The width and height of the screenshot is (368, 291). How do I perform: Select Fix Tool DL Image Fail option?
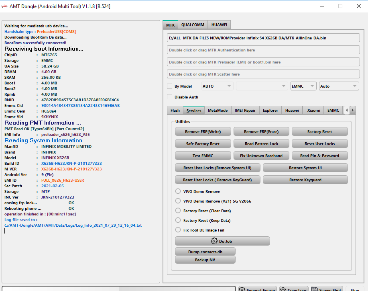[178, 230]
